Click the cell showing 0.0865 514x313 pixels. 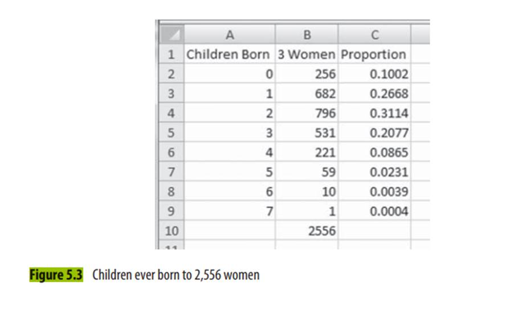[x=374, y=153]
